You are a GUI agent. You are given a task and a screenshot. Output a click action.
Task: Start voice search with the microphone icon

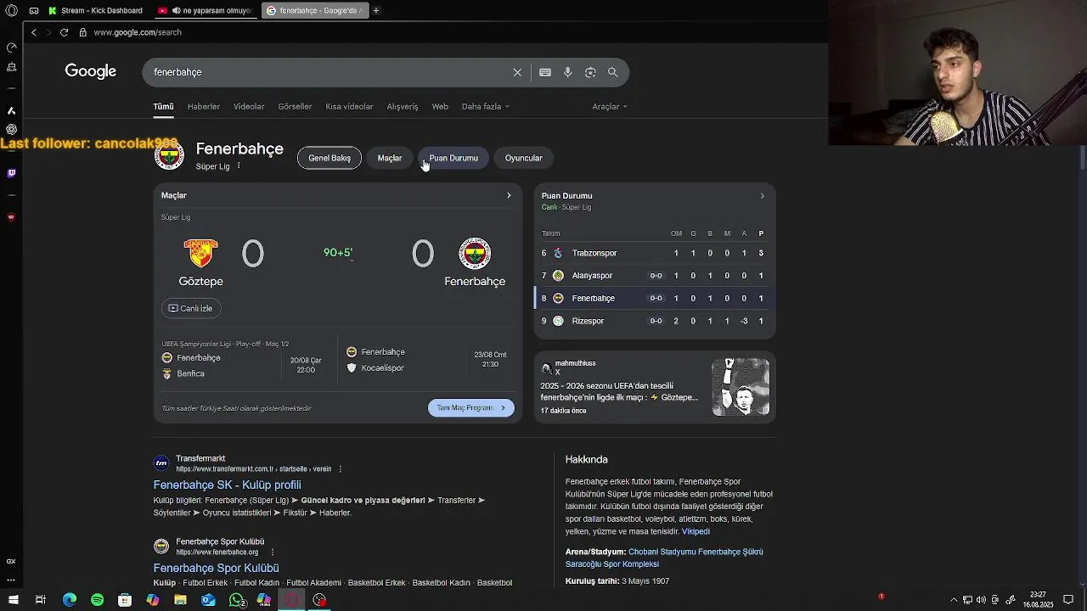568,72
